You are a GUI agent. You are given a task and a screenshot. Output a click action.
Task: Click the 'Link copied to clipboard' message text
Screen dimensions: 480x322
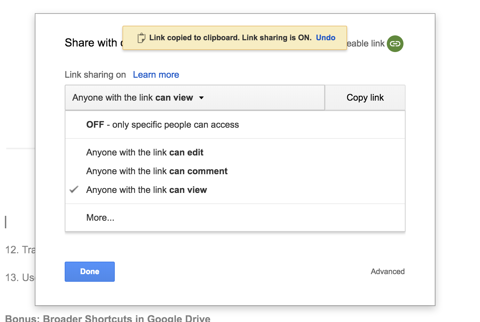230,38
